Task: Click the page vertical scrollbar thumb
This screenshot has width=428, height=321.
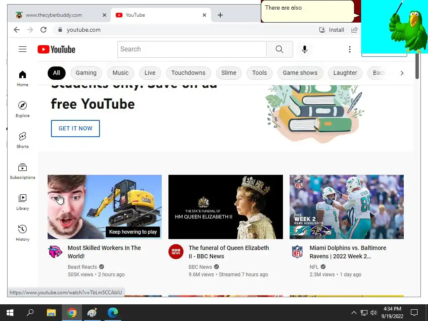Action: 417,66
